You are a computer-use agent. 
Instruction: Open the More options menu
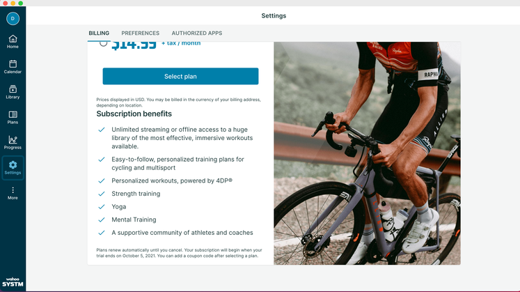(13, 193)
